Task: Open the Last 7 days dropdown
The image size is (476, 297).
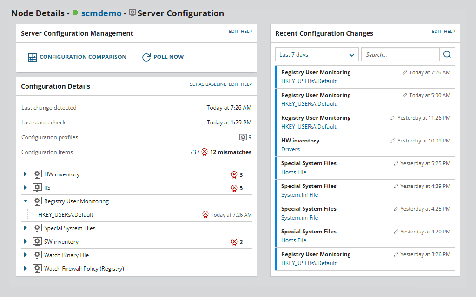Action: click(317, 54)
